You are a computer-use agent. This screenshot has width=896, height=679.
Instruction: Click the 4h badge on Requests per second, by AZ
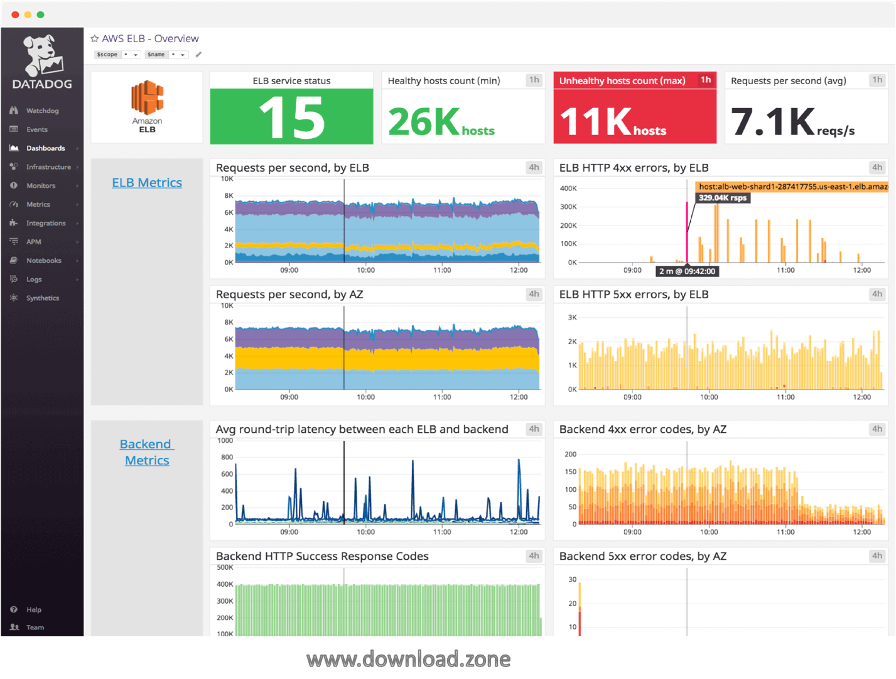[x=534, y=294]
